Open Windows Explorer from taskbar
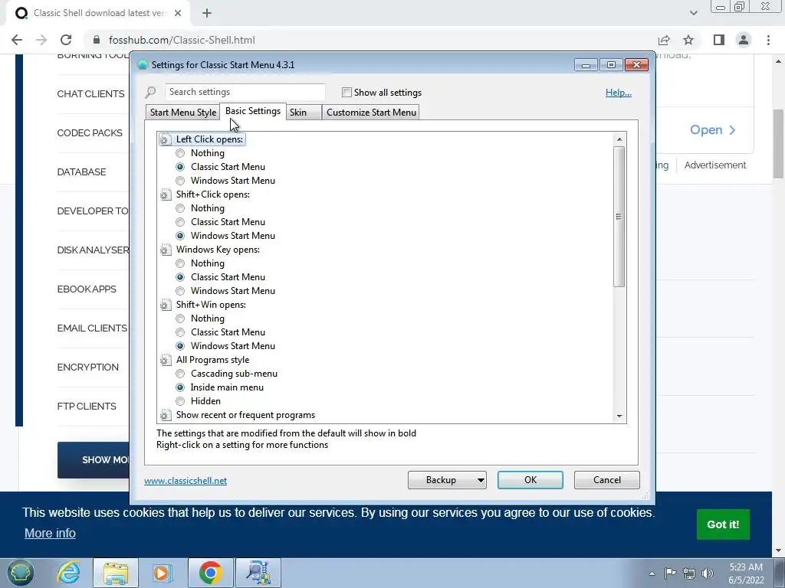 [x=116, y=573]
